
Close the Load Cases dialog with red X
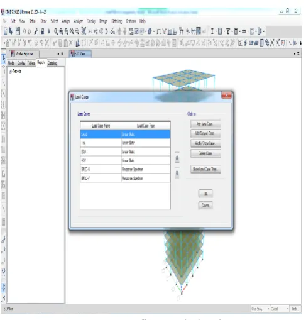pyautogui.click(x=226, y=96)
